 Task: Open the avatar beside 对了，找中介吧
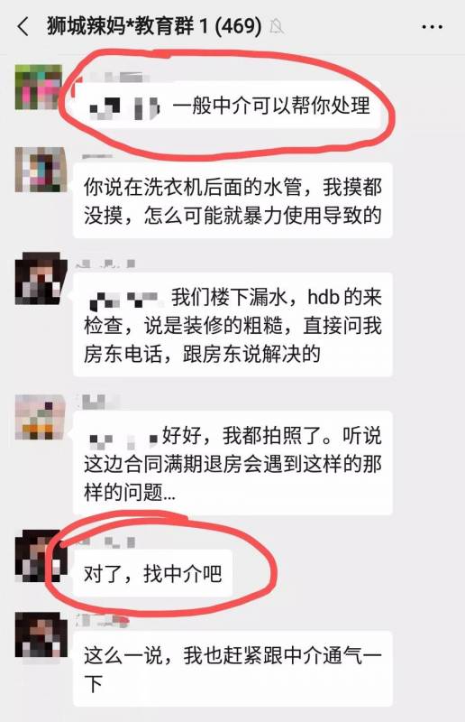coord(40,556)
